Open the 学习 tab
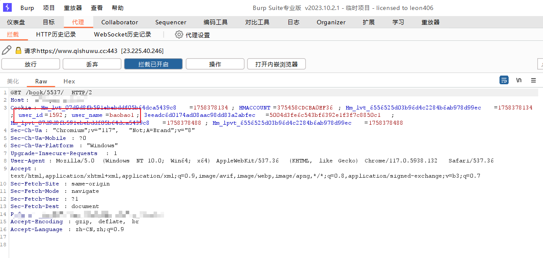This screenshot has width=543, height=258. pyautogui.click(x=398, y=22)
